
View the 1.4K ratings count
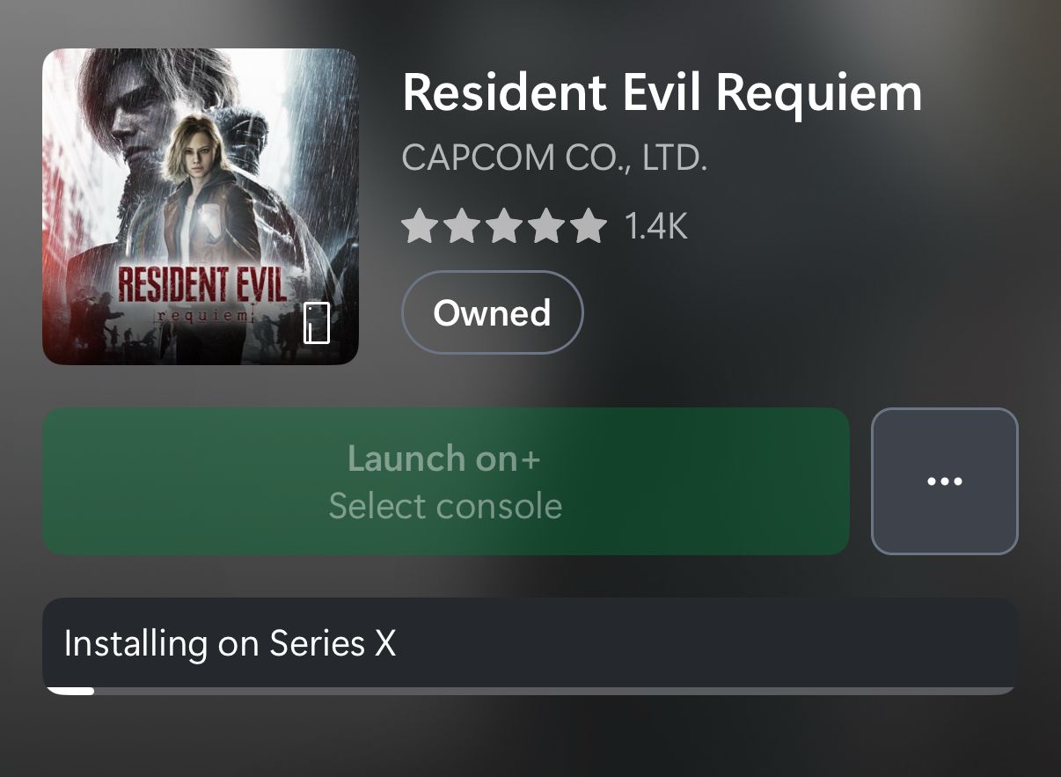pos(655,227)
